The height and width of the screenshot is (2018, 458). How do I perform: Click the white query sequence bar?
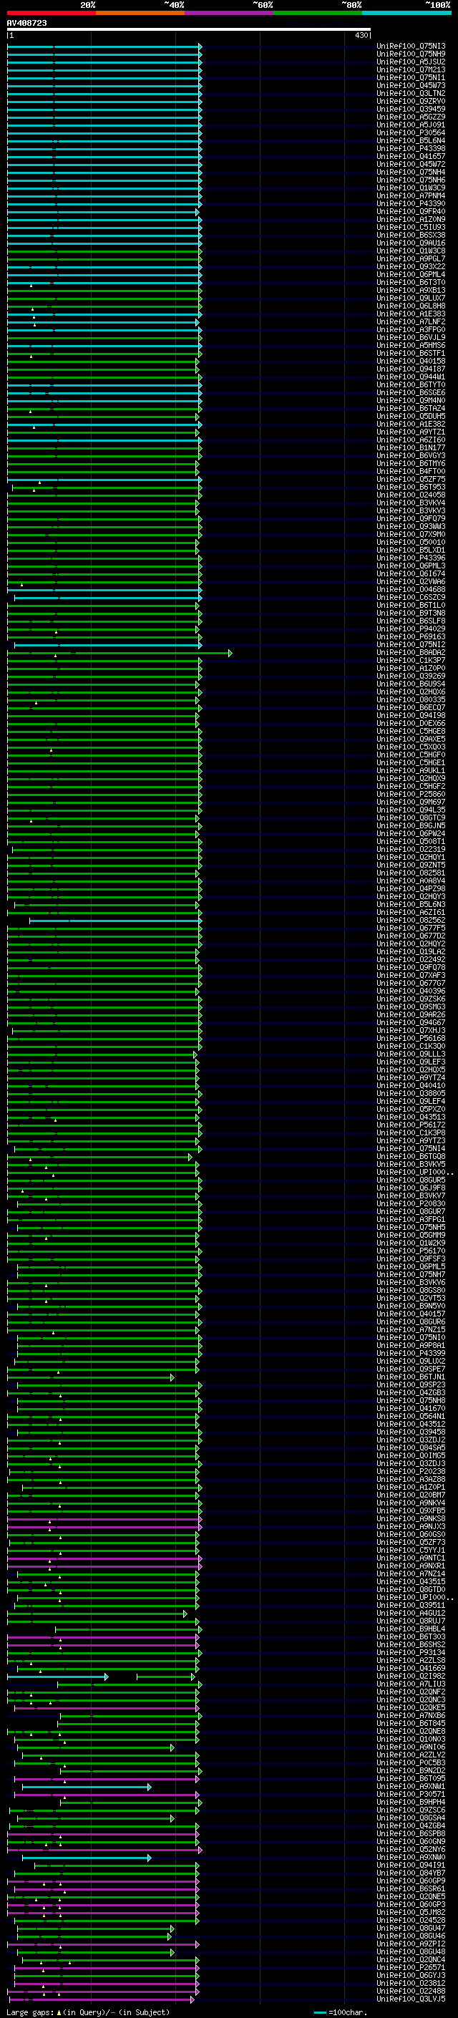[x=189, y=30]
